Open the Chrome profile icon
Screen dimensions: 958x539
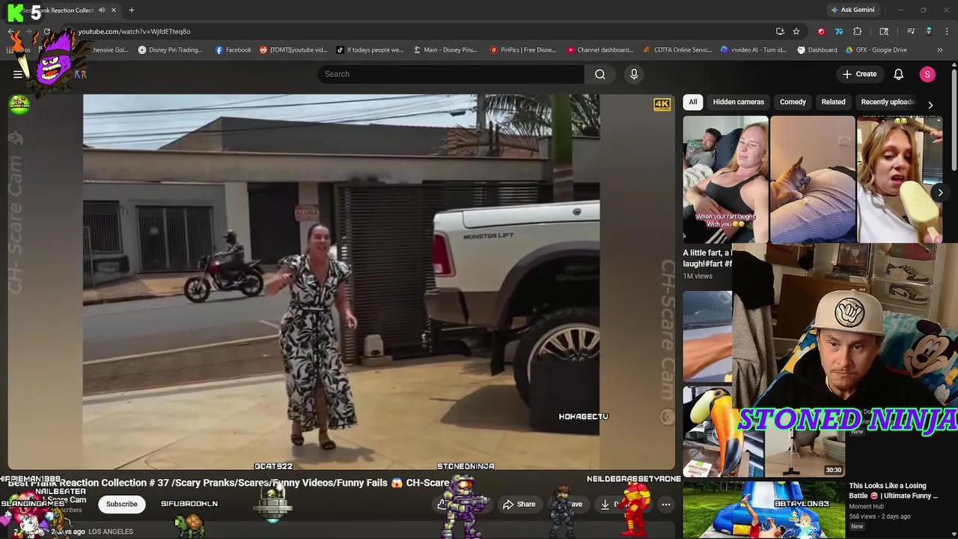(x=929, y=31)
